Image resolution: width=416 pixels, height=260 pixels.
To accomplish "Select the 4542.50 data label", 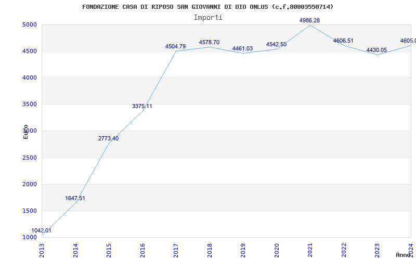I will [277, 44].
